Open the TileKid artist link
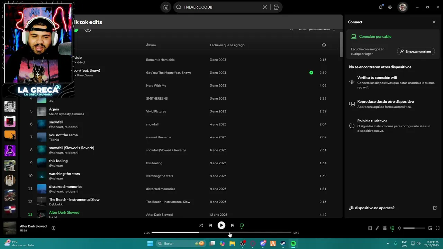443x249 pixels. pyautogui.click(x=54, y=140)
